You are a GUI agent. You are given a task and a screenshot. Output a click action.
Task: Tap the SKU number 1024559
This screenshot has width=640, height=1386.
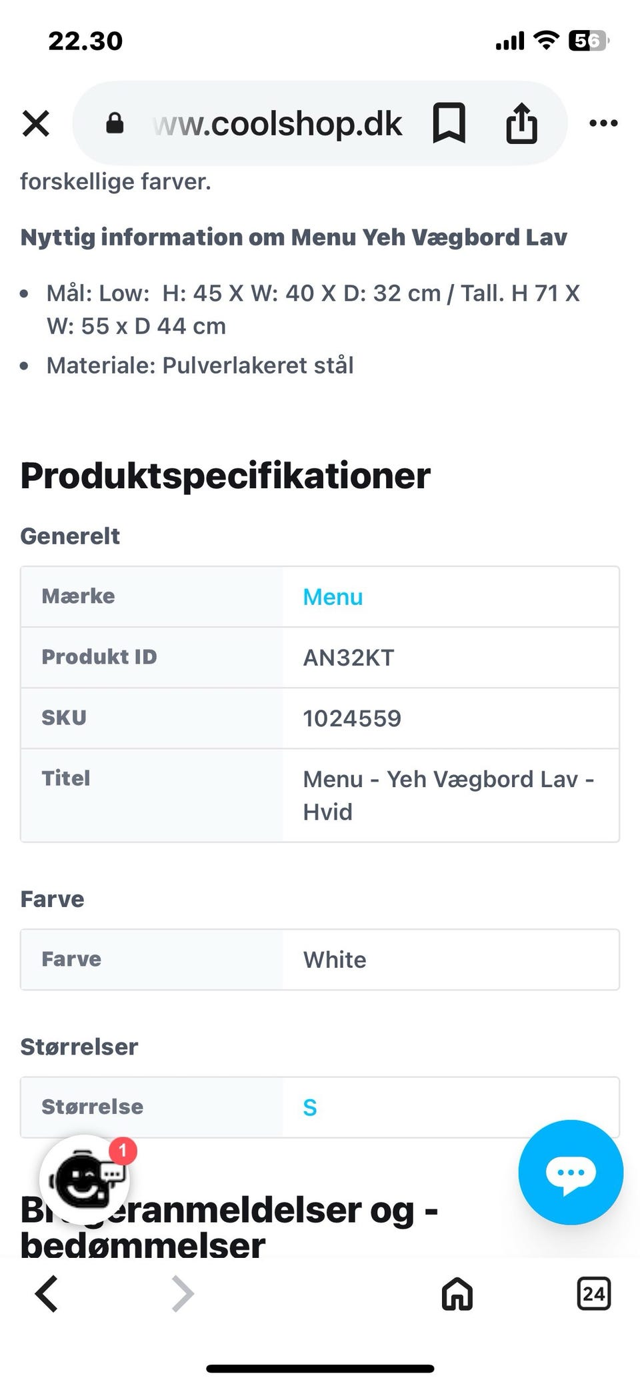[x=352, y=718]
